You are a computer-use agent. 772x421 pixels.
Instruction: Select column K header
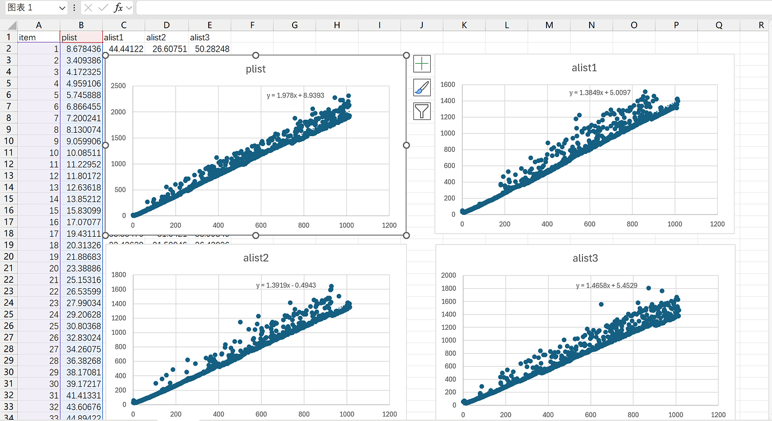click(464, 25)
